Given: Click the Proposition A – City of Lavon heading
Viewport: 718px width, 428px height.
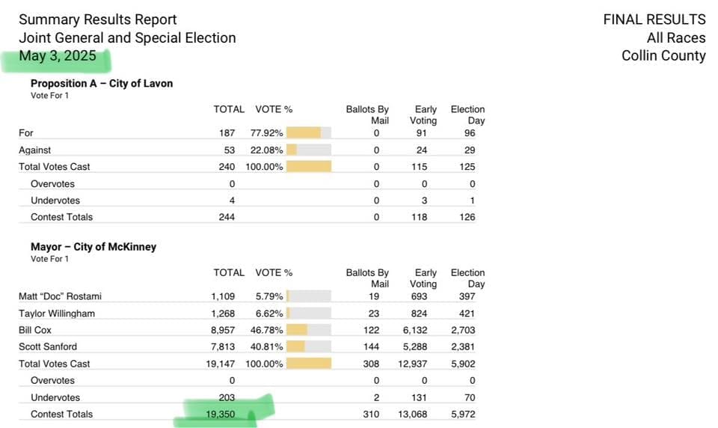Looking at the screenshot, I should coord(102,84).
